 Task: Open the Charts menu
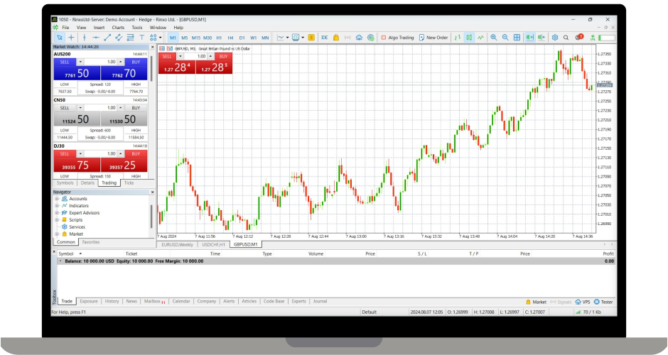[117, 28]
